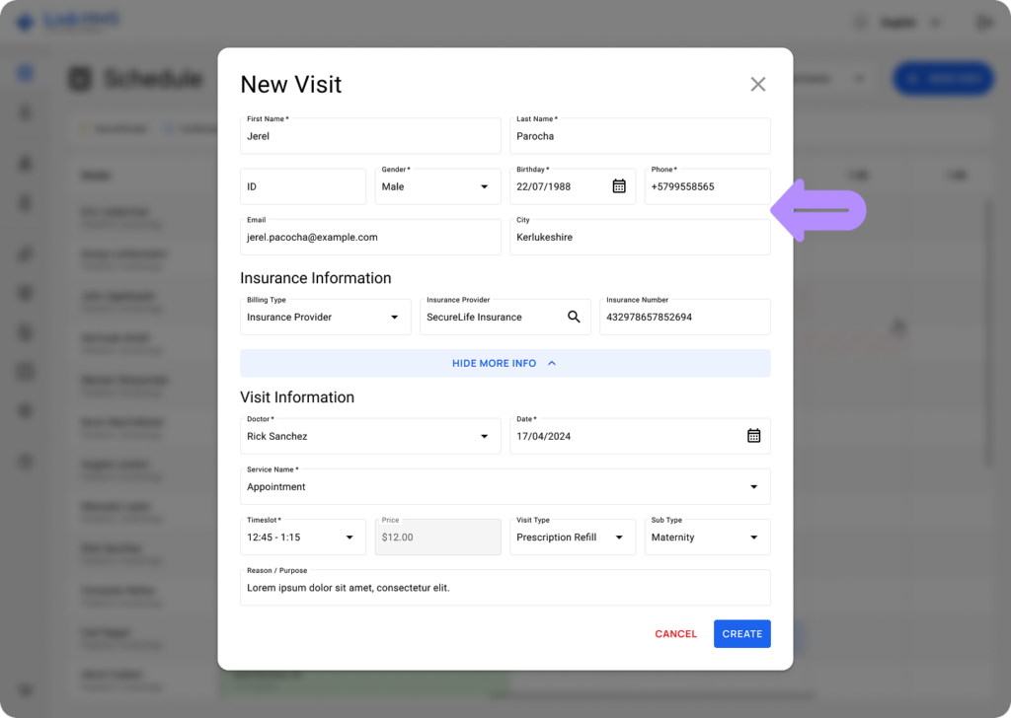Click the magnifier to search insurance providers

point(574,317)
